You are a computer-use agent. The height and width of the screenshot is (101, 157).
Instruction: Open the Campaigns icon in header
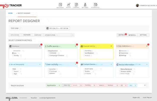[x=76, y=5]
